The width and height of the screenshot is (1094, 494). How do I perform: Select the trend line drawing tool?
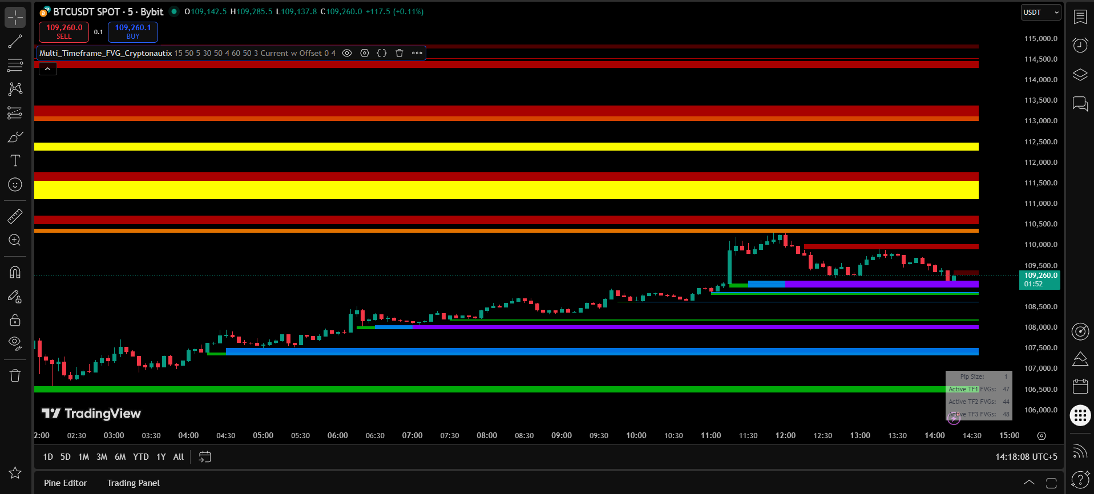pyautogui.click(x=15, y=42)
